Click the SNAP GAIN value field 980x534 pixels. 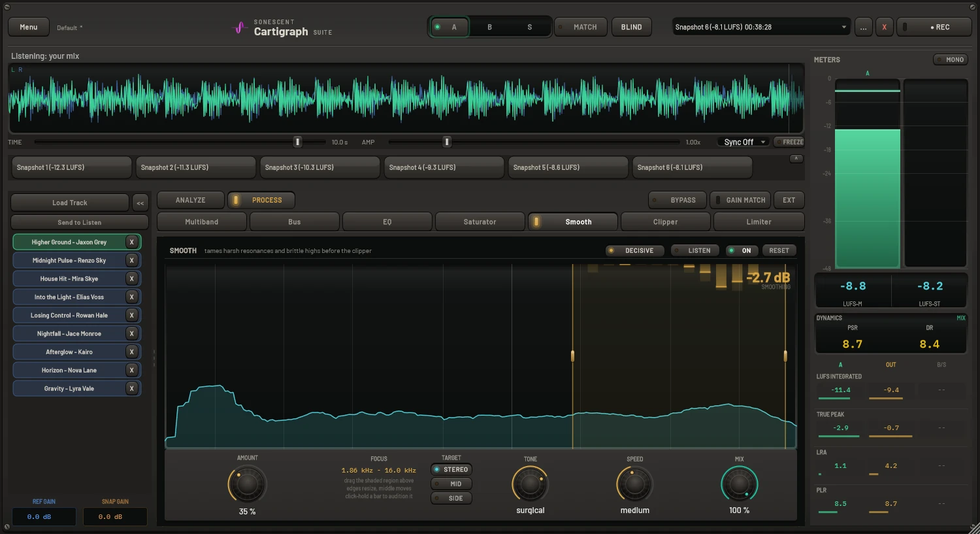115,516
